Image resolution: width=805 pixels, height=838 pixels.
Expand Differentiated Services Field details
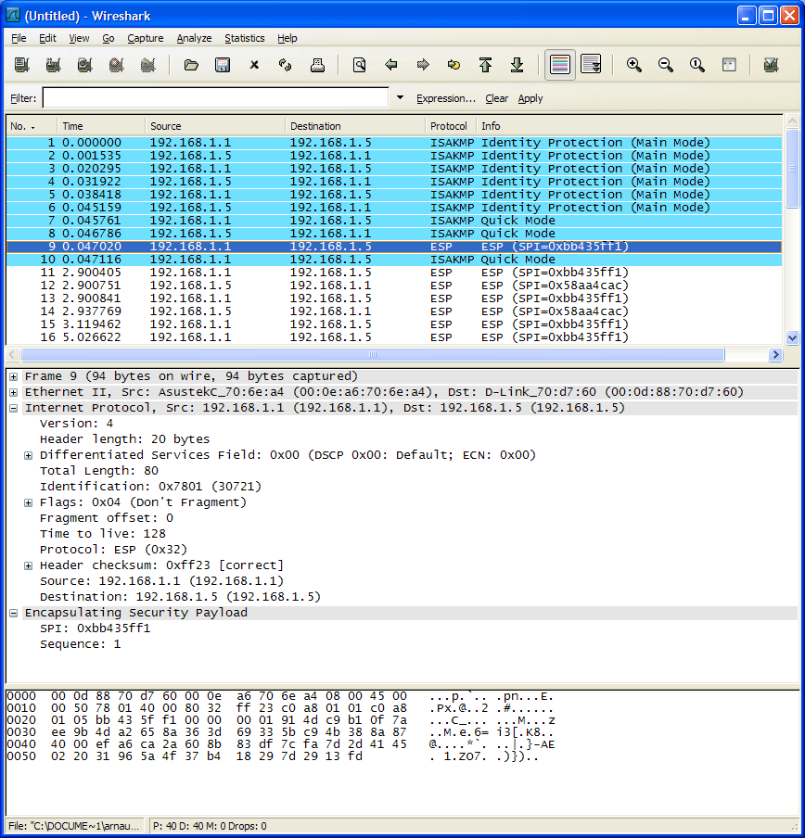coord(29,455)
